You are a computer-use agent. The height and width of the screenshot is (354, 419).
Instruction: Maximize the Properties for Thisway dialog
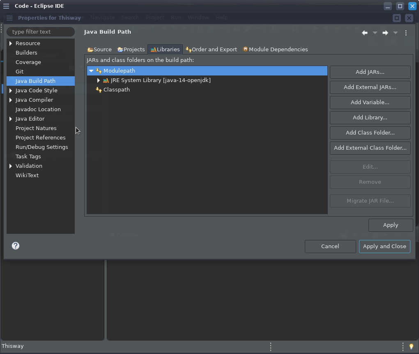[397, 18]
